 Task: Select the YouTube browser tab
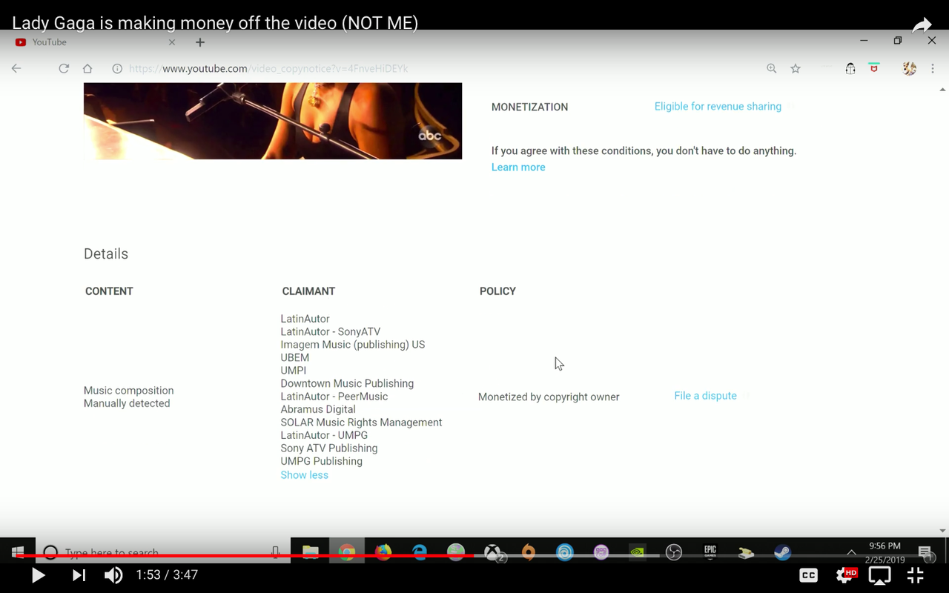[95, 42]
